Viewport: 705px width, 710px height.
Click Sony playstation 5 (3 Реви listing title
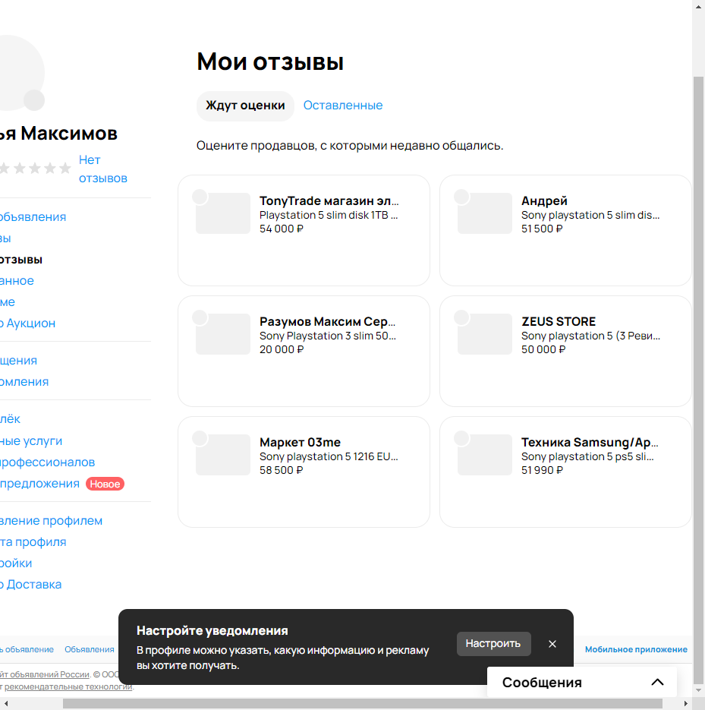click(590, 336)
